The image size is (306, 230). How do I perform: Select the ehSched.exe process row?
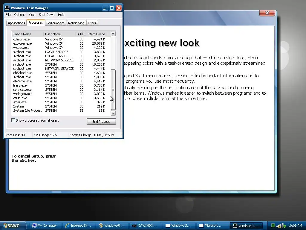[59, 73]
